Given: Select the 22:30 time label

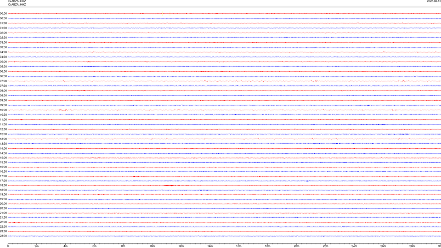Looking at the screenshot, I should 3,227.
